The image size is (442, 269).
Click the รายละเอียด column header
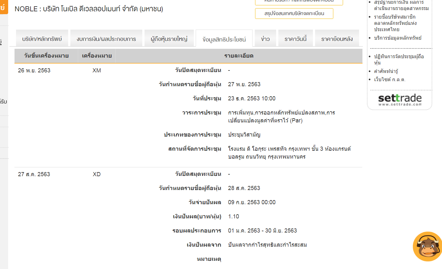(239, 56)
